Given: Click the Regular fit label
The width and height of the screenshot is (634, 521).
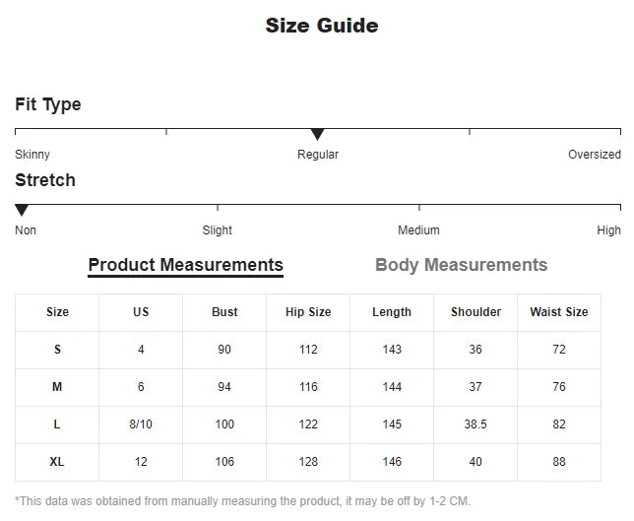Looking at the screenshot, I should [x=317, y=155].
